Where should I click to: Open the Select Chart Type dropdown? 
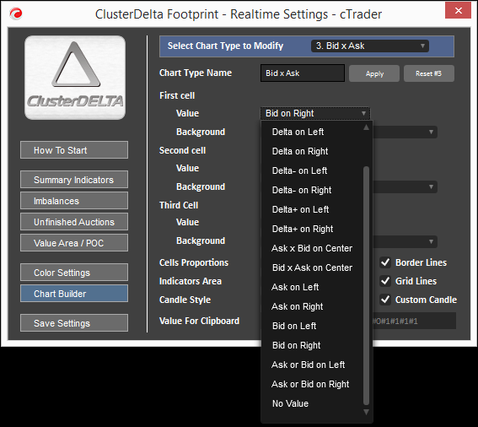[x=370, y=46]
